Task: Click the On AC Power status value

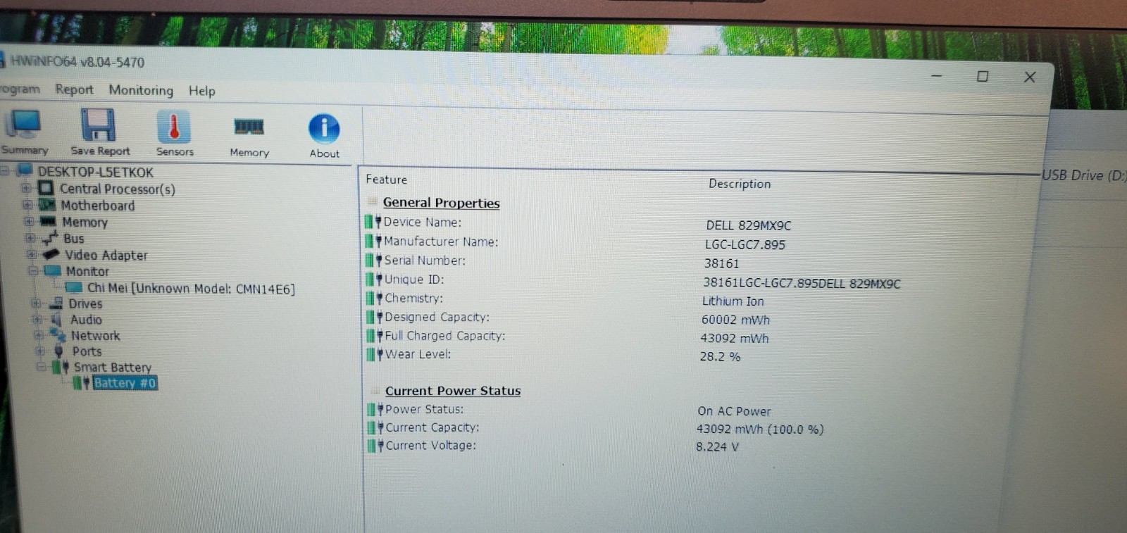Action: (734, 410)
